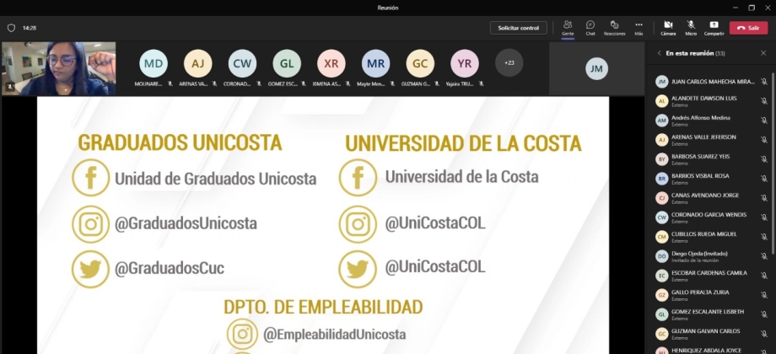Click Twitter icon beside @GraduadosCuc

(90, 269)
